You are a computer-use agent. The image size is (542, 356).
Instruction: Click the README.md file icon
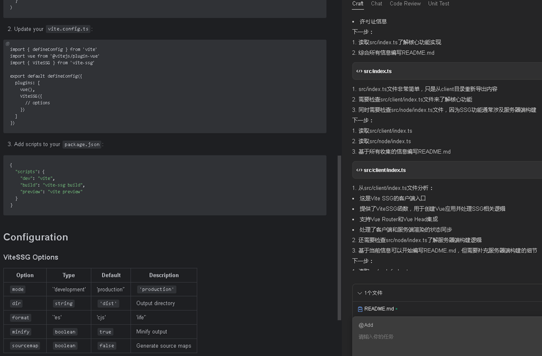(x=360, y=309)
